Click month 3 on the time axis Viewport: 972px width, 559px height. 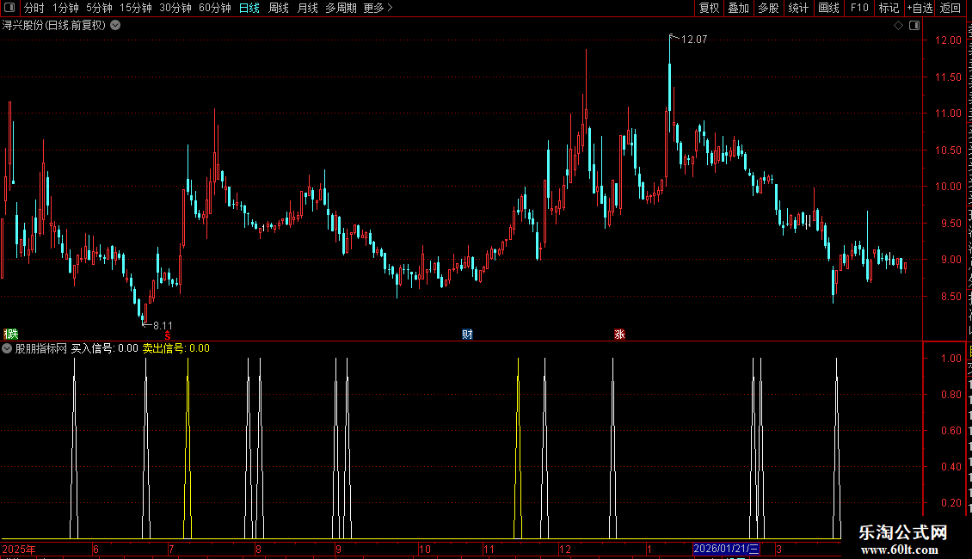[x=778, y=549]
